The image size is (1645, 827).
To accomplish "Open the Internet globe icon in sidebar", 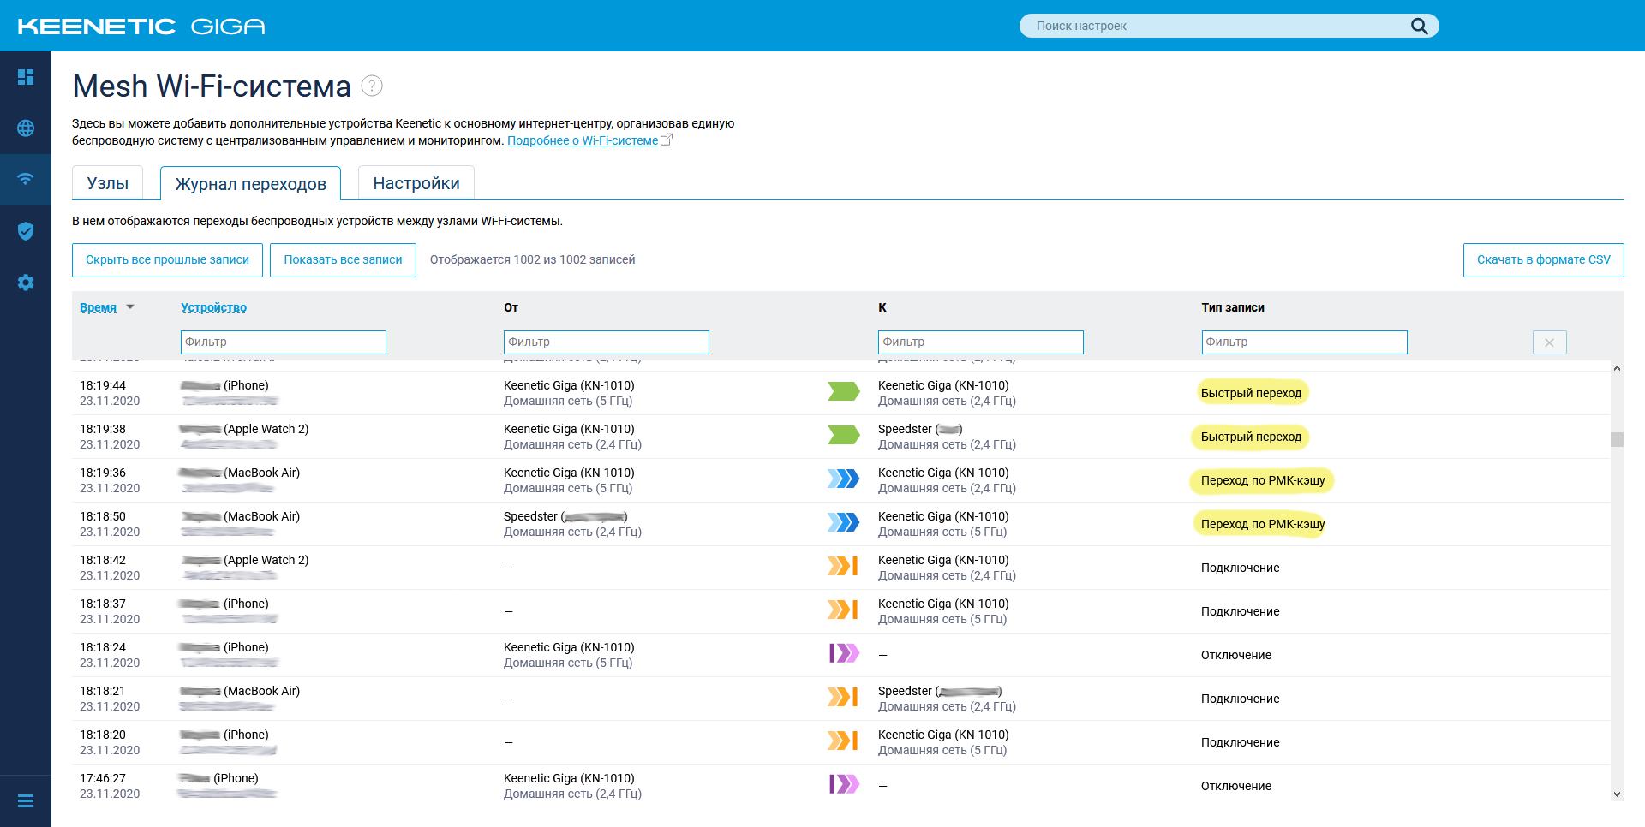I will coord(26,128).
